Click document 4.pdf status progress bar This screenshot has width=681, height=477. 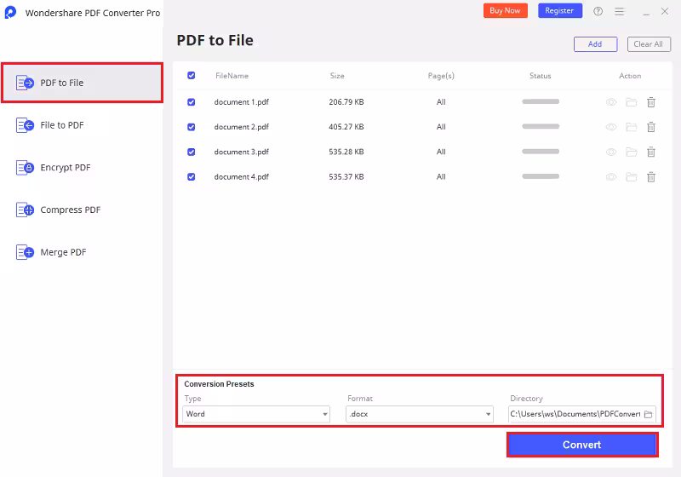[x=541, y=176]
